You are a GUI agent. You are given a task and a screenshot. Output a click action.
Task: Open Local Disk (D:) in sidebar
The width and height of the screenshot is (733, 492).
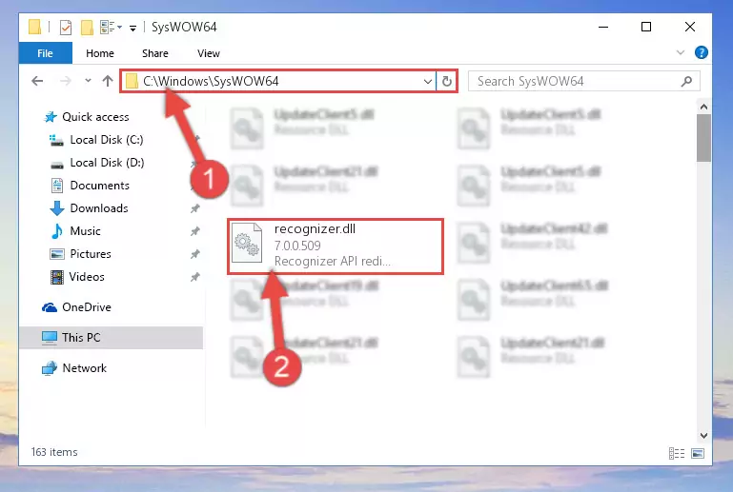[107, 163]
